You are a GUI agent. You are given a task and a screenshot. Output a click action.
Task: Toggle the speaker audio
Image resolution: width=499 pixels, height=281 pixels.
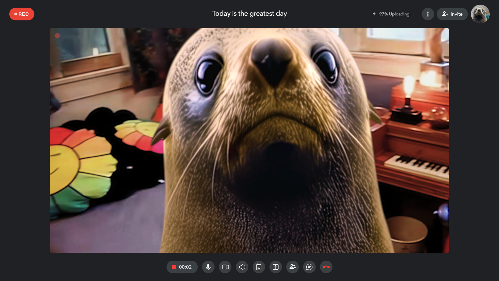242,267
